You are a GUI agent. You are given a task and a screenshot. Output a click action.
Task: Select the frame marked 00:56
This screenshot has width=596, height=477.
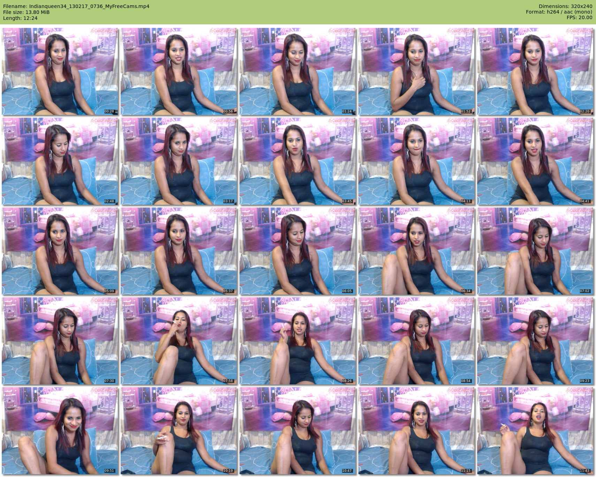point(179,71)
